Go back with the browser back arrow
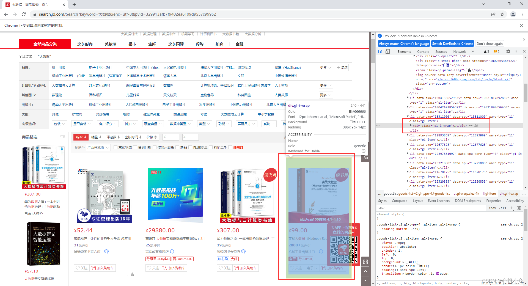 tap(6, 14)
